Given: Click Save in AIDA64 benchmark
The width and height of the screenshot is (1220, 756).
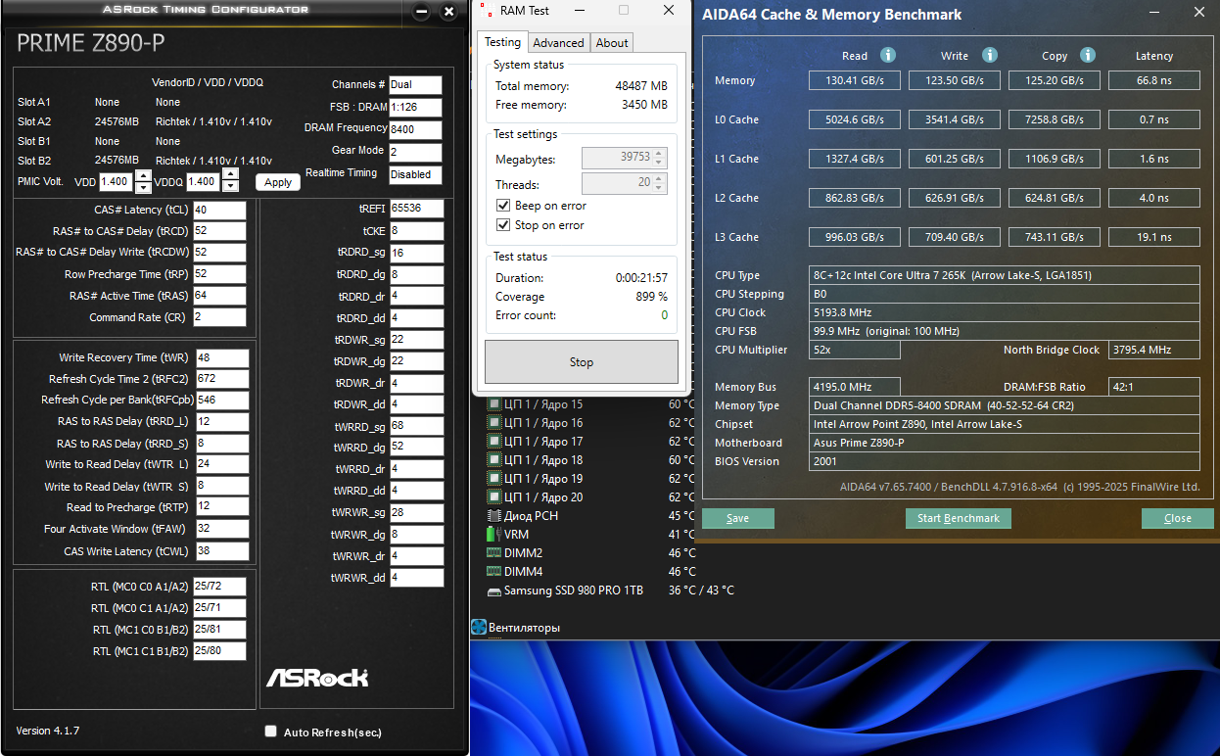Looking at the screenshot, I should [x=738, y=518].
